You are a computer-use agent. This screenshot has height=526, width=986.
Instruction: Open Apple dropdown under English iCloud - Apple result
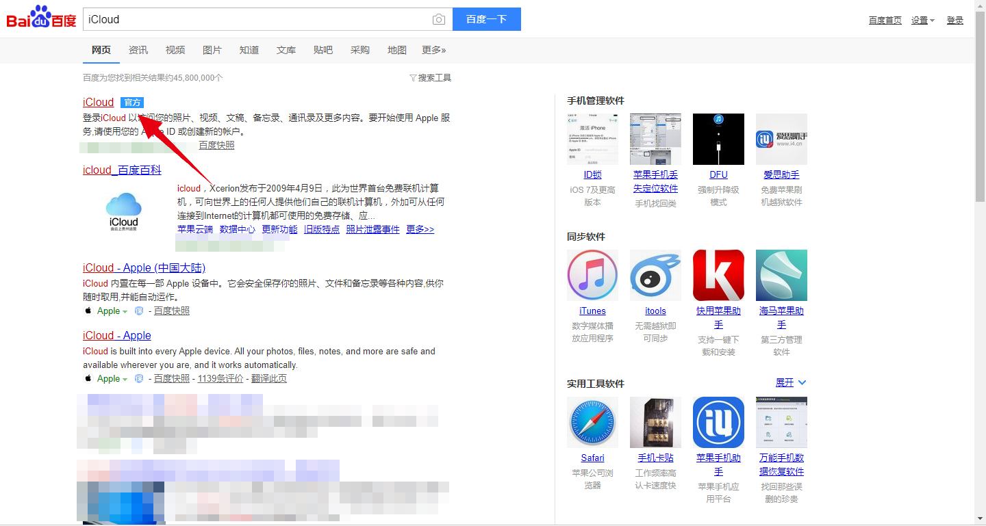(x=112, y=379)
